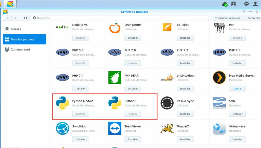Click the Package Center taskbar icon
261x148 pixels.
(x=10, y=4)
